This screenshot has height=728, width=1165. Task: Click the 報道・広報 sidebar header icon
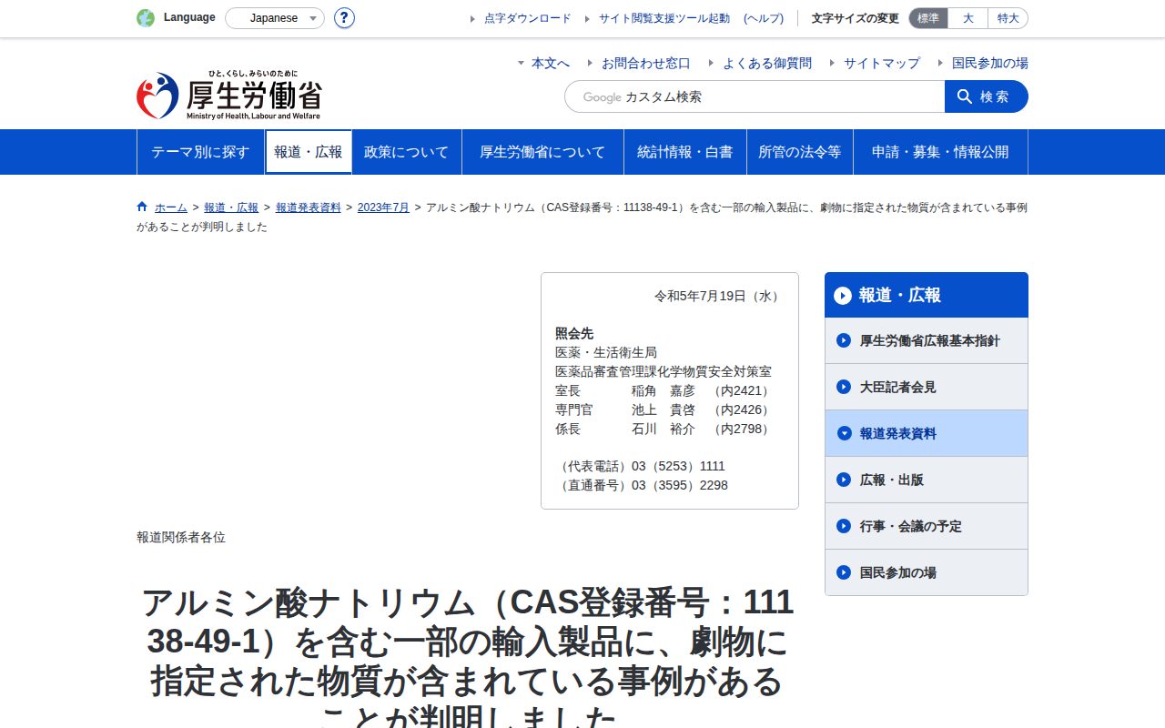[843, 296]
